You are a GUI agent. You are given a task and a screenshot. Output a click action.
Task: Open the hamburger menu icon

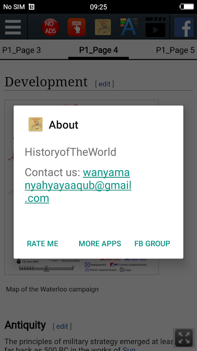(x=13, y=27)
